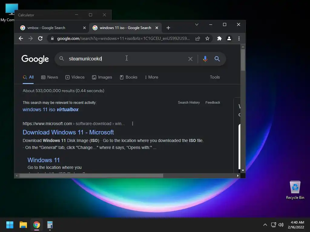This screenshot has width=310, height=232.
Task: Open the three-dot menu beside microsoft.com URL
Action: click(x=133, y=124)
